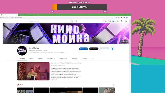Play the featured video thumbnail
Screen dimensions: 165x93
click(33, 71)
